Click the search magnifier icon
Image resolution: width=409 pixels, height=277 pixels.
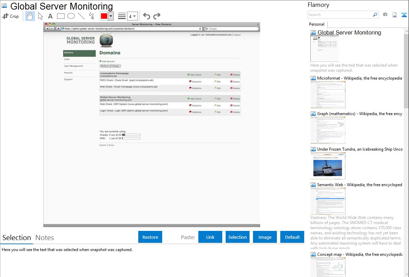coord(375,15)
